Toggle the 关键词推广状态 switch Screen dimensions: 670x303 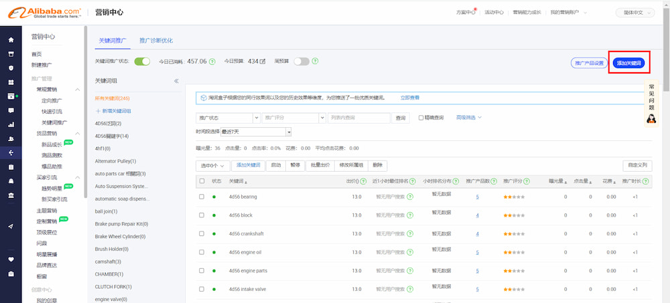click(142, 62)
